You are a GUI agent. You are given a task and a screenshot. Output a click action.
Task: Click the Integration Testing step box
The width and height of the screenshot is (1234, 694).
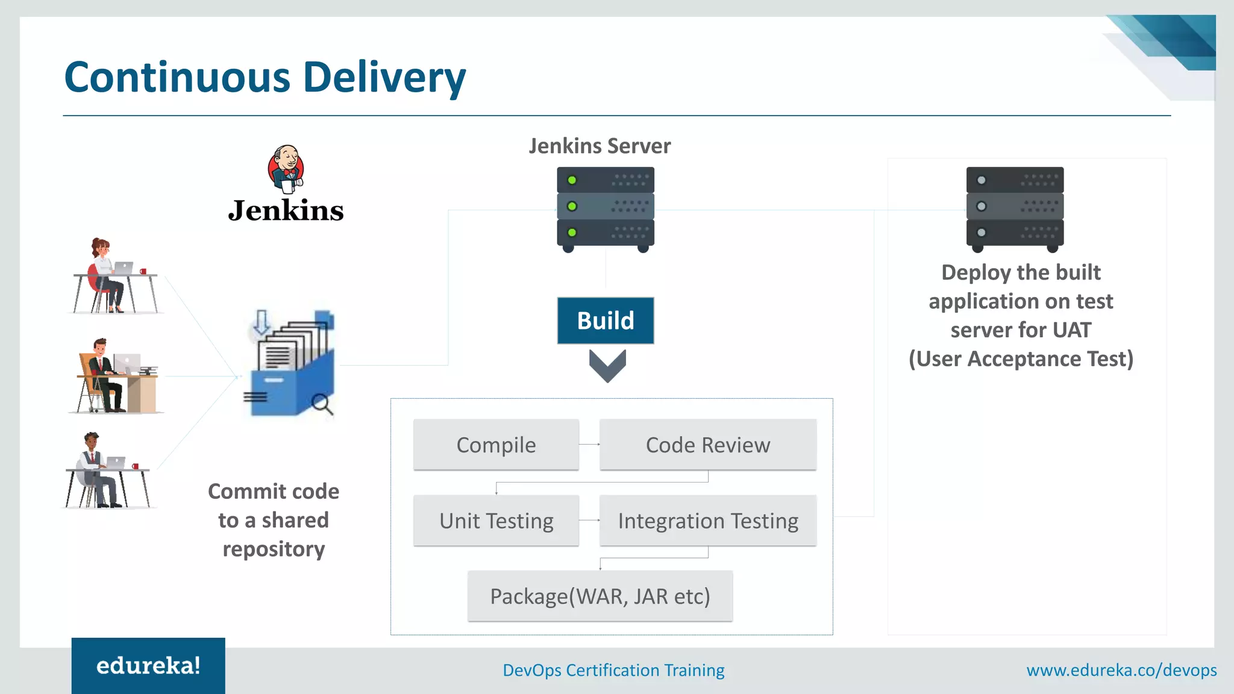(707, 520)
